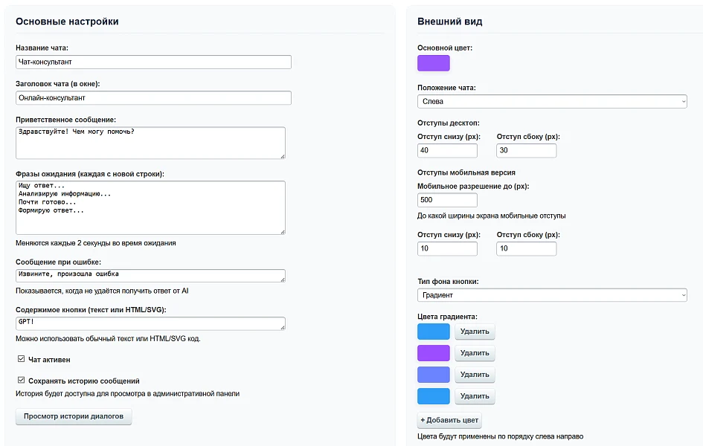
Task: Click the 'Заголовок чата' input field
Action: (153, 97)
